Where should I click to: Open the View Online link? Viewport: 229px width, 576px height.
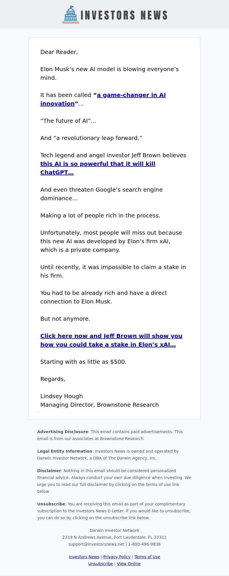point(129,564)
